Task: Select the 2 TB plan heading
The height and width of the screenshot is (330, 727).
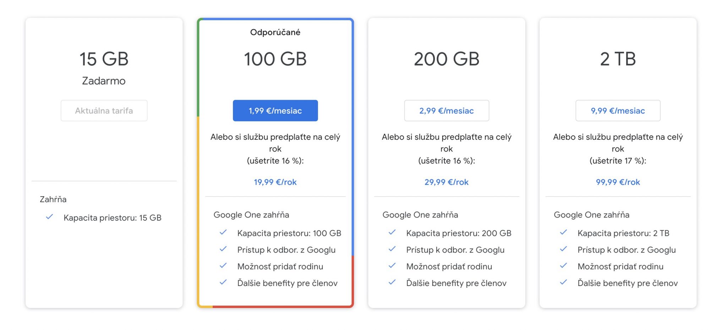Action: click(618, 59)
